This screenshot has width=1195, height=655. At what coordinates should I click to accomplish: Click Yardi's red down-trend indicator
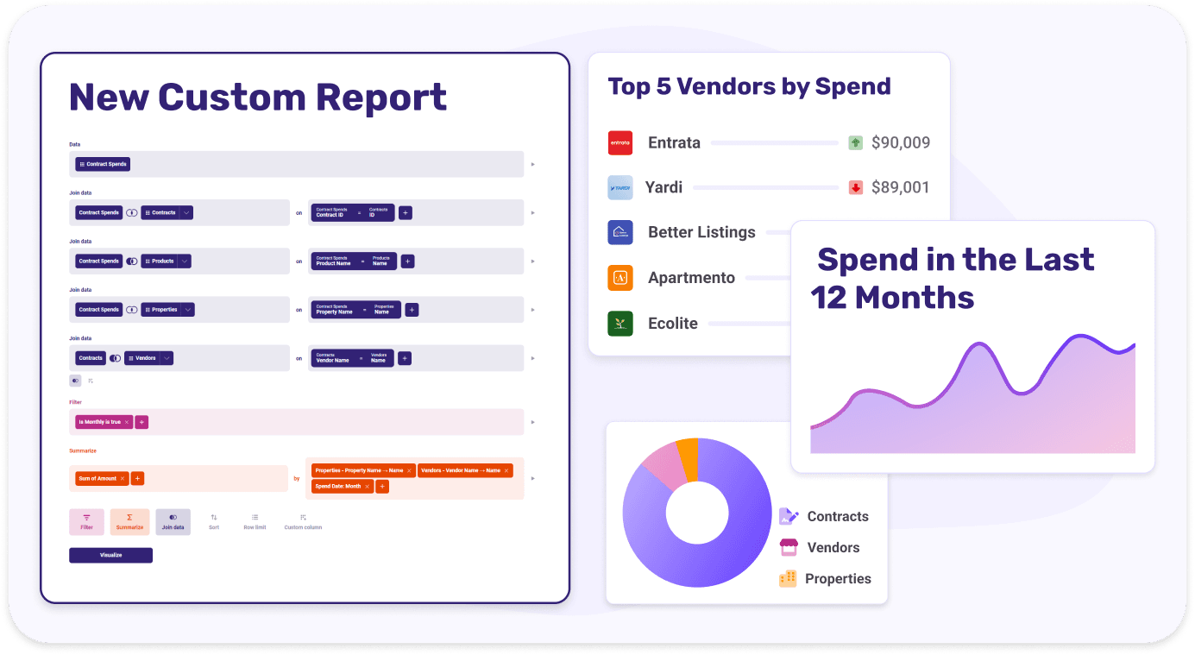coord(856,187)
